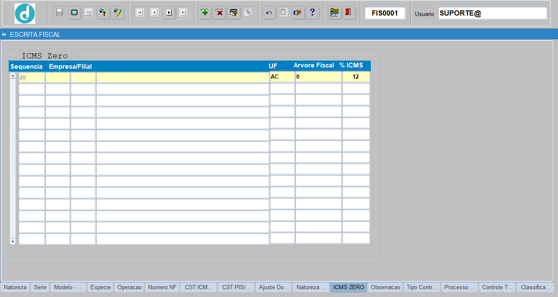Image resolution: width=558 pixels, height=297 pixels.
Task: Switch to the Natureza tab
Action: (15, 287)
